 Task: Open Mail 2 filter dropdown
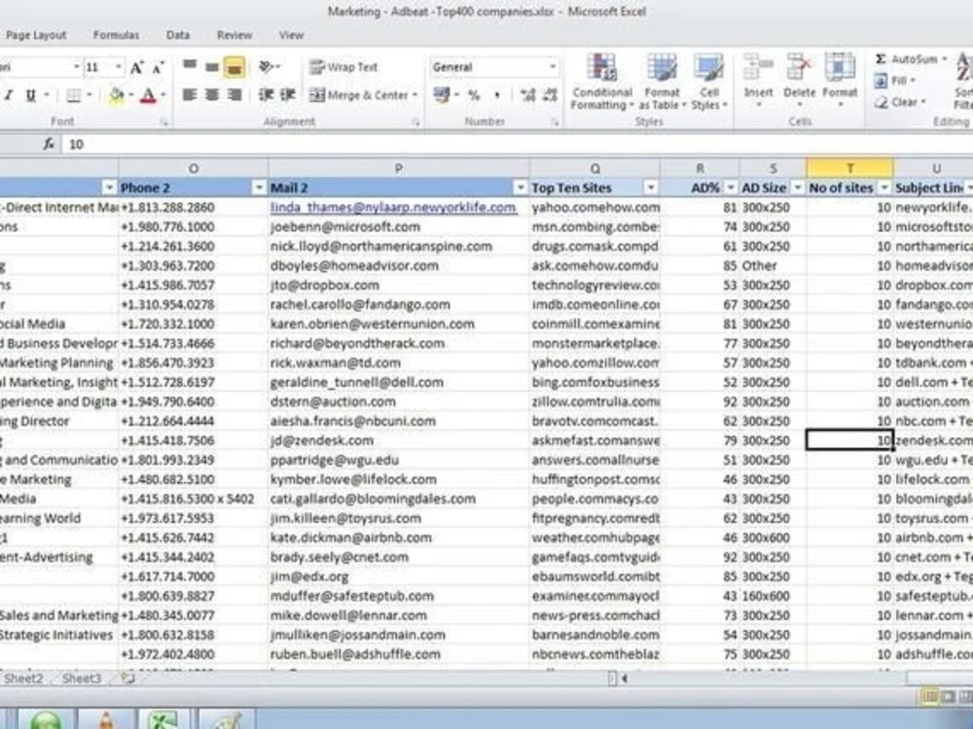[x=520, y=188]
